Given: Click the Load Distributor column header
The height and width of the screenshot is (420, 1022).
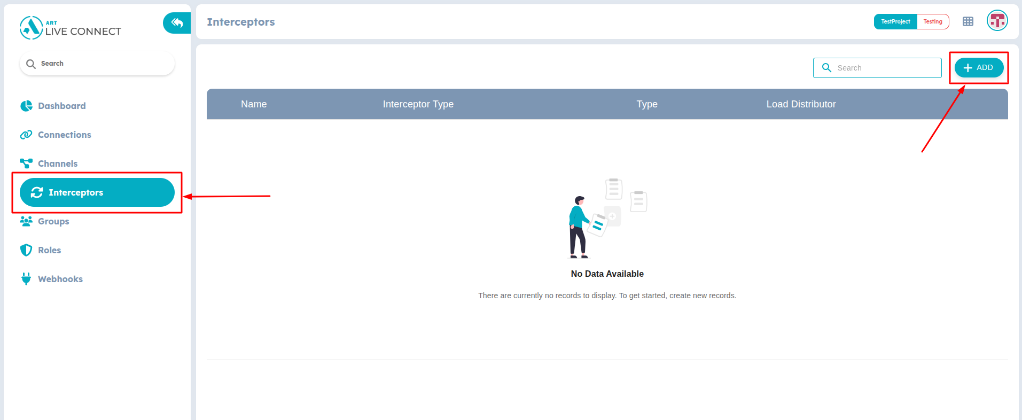Looking at the screenshot, I should click(800, 104).
